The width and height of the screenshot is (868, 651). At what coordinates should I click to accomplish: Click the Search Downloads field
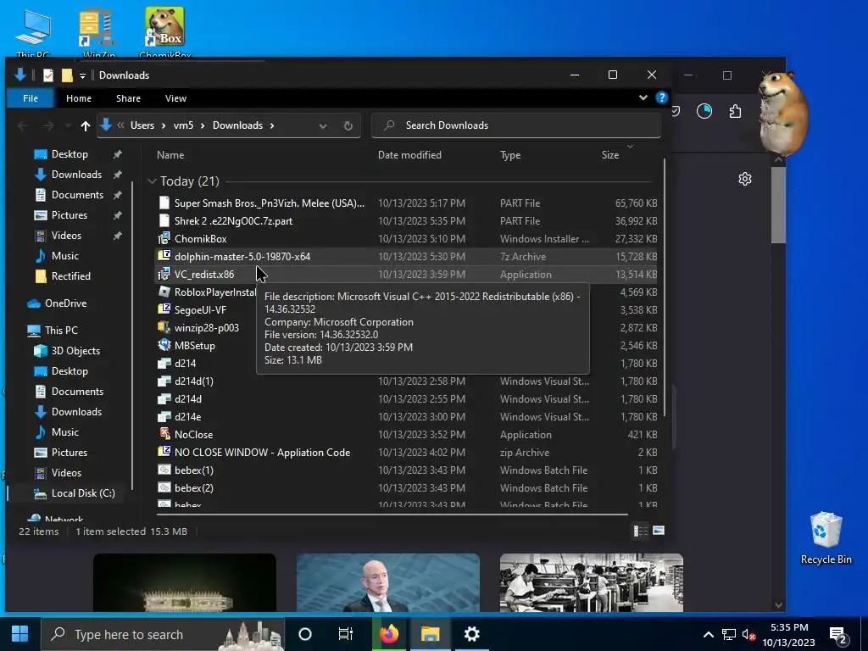516,125
